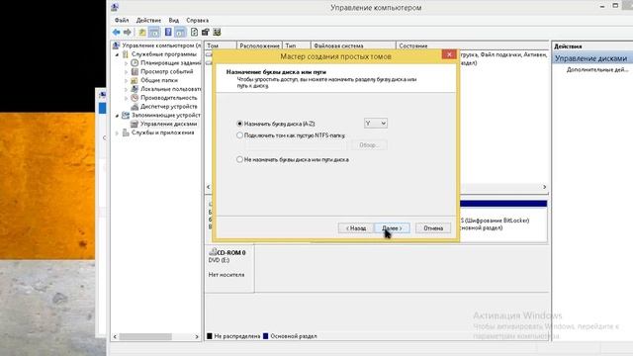Select the Управление компьютером root node icon
The height and width of the screenshot is (356, 633).
coord(117,45)
